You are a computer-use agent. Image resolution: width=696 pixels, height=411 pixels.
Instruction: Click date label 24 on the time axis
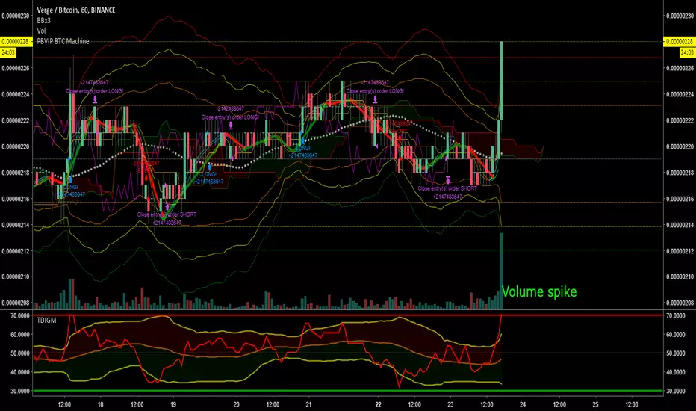pos(523,404)
